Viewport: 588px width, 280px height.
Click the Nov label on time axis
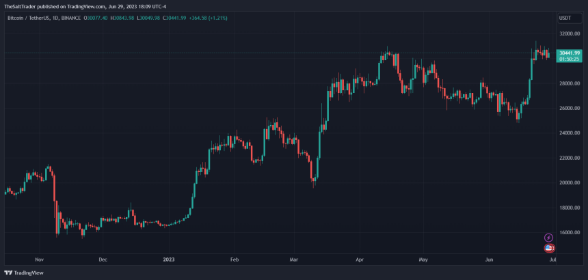39,260
